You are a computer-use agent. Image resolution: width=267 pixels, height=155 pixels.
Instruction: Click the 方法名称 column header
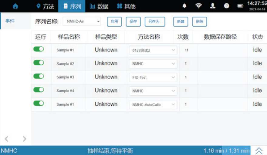click(149, 37)
